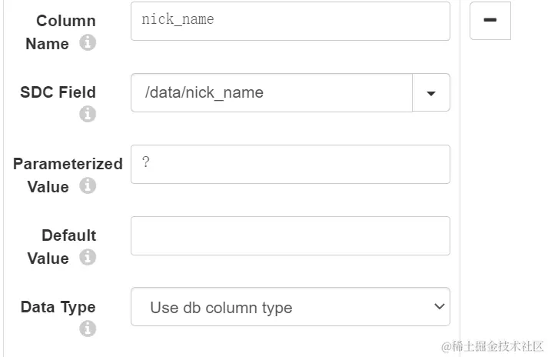Image resolution: width=548 pixels, height=357 pixels.
Task: Click the Parameterized Value label
Action: point(67,164)
